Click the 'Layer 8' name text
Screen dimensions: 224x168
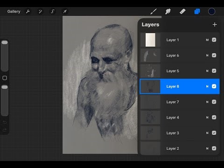point(173,86)
